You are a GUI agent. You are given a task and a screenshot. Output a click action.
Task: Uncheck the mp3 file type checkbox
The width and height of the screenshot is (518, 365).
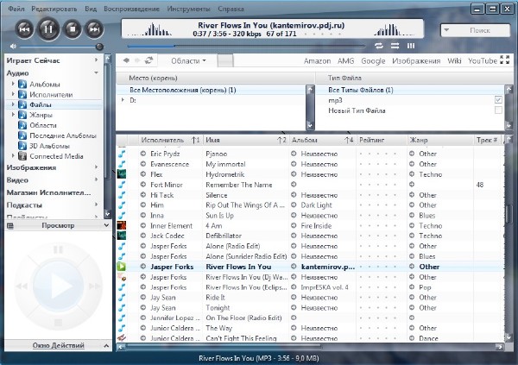tap(498, 100)
